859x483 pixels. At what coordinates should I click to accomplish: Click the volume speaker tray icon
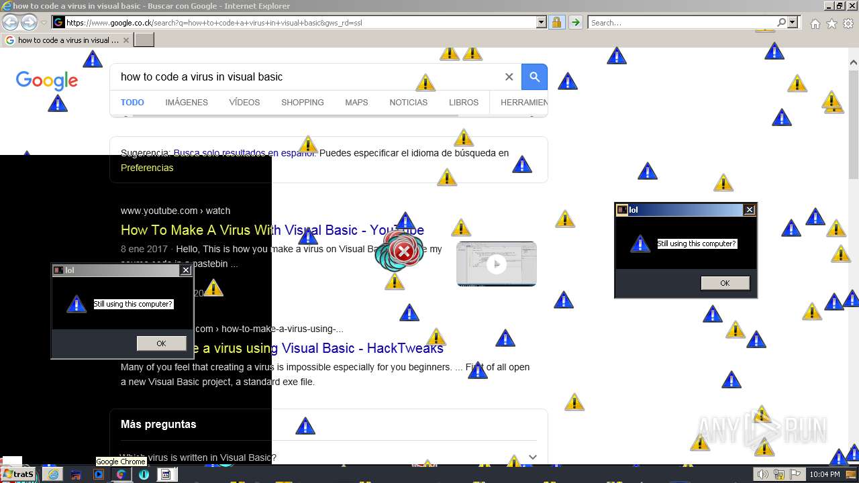[762, 475]
